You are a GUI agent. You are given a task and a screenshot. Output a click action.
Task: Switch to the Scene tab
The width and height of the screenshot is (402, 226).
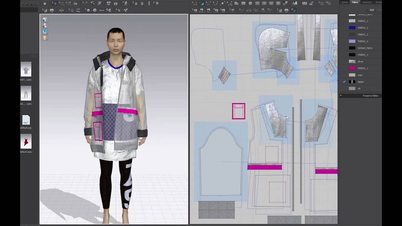tap(344, 2)
